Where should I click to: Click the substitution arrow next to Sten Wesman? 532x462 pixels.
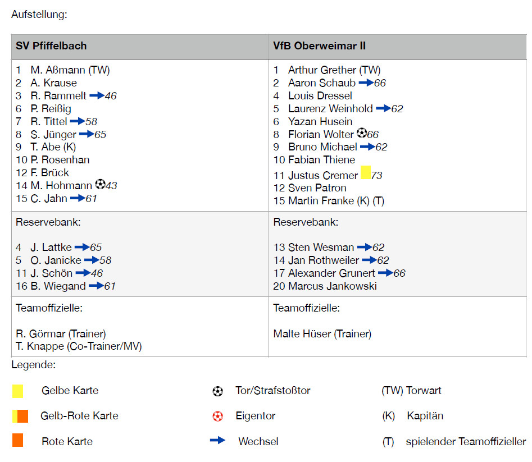point(364,247)
